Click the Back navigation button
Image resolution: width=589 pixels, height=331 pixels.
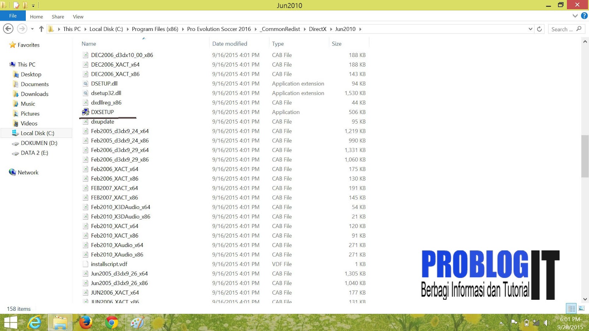(8, 29)
